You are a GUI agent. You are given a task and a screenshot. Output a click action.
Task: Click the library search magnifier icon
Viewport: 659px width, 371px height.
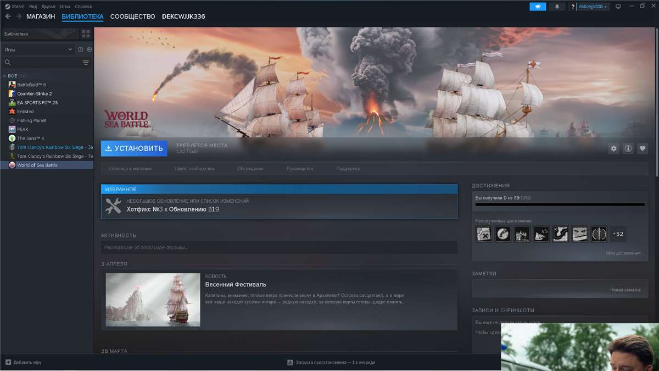coord(8,63)
